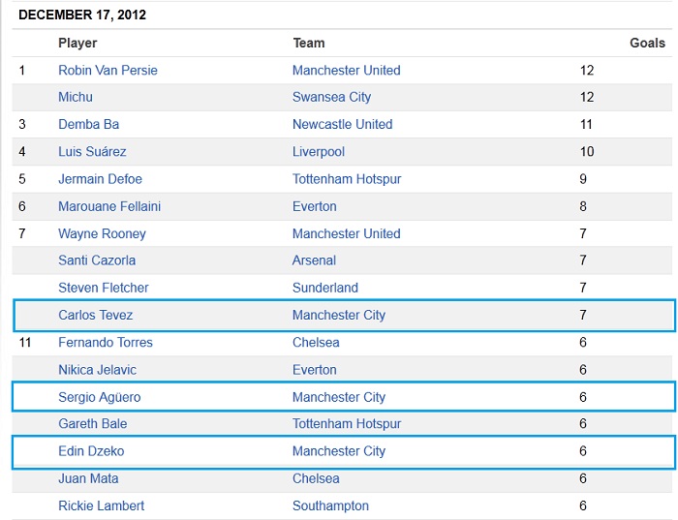Click the Southampton team link

click(x=331, y=505)
